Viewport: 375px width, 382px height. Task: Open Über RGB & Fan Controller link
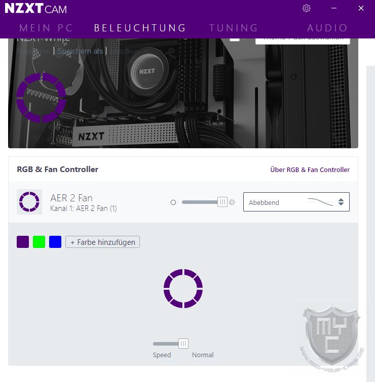(310, 169)
